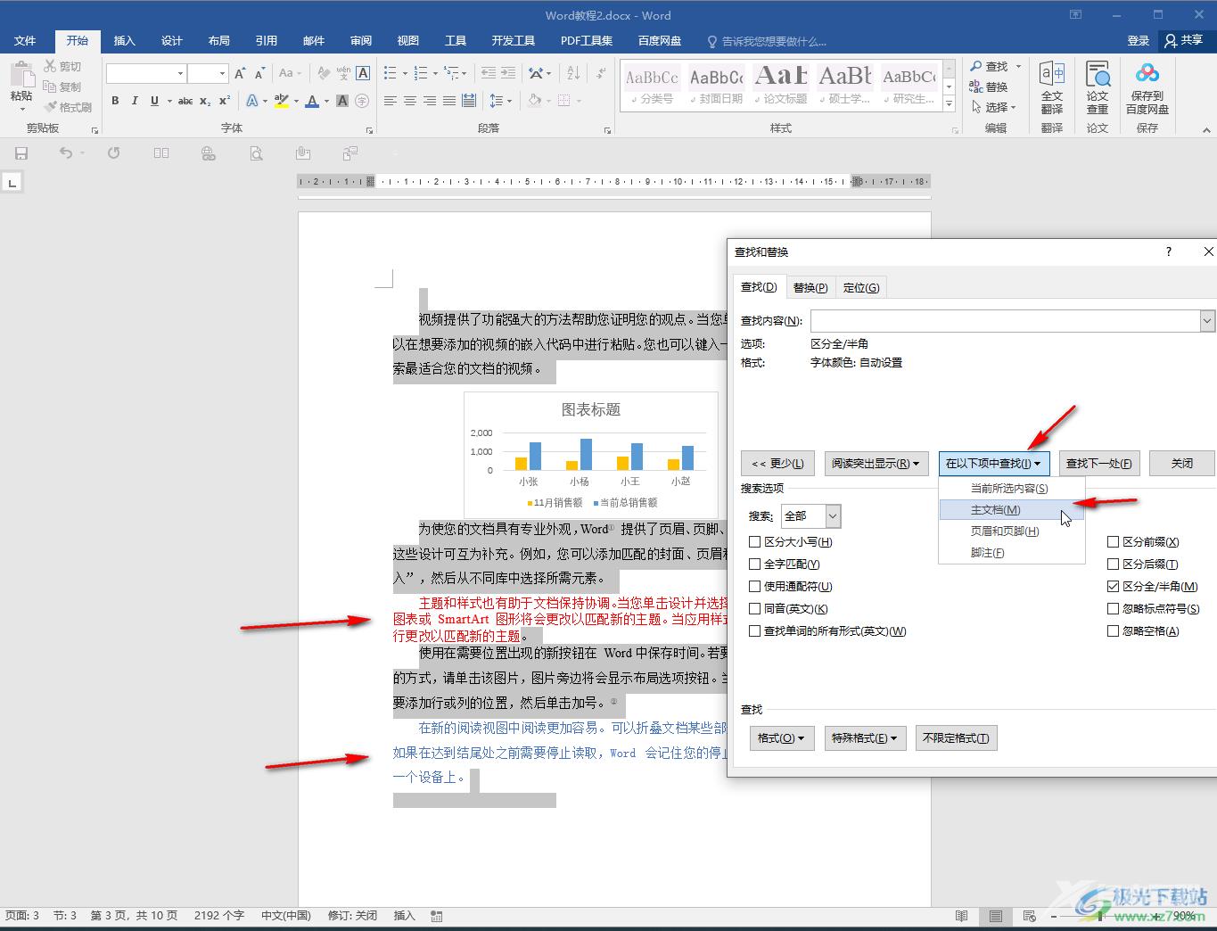Open the 特殊格式(E) dropdown button
Viewport: 1217px width, 931px height.
pos(865,738)
